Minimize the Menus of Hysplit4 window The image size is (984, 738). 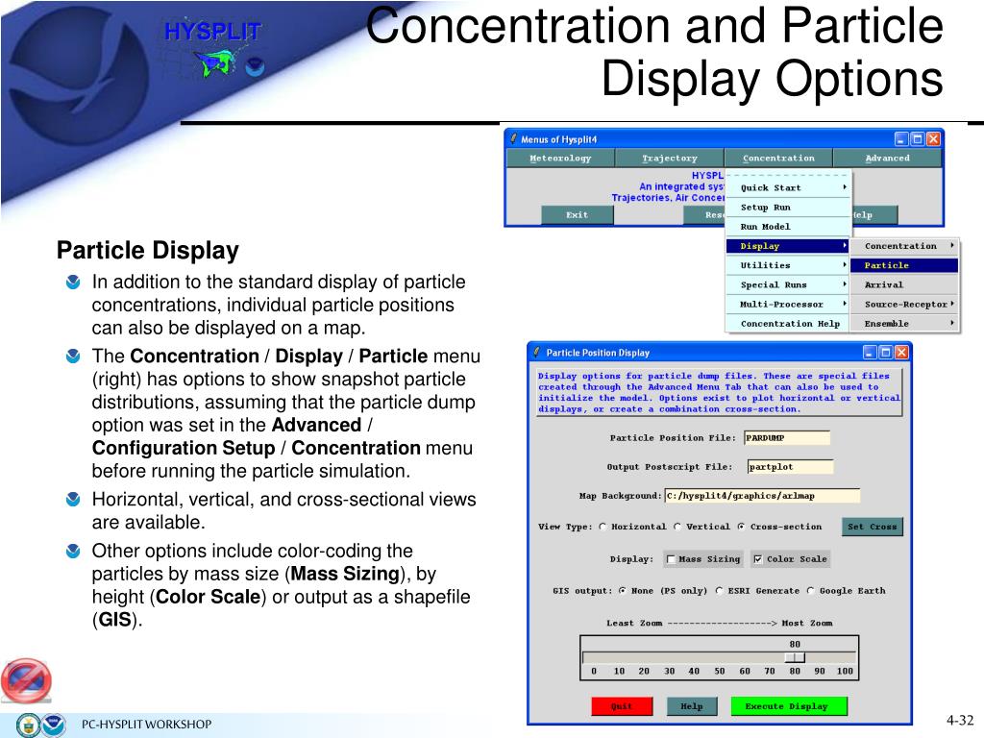coord(901,138)
